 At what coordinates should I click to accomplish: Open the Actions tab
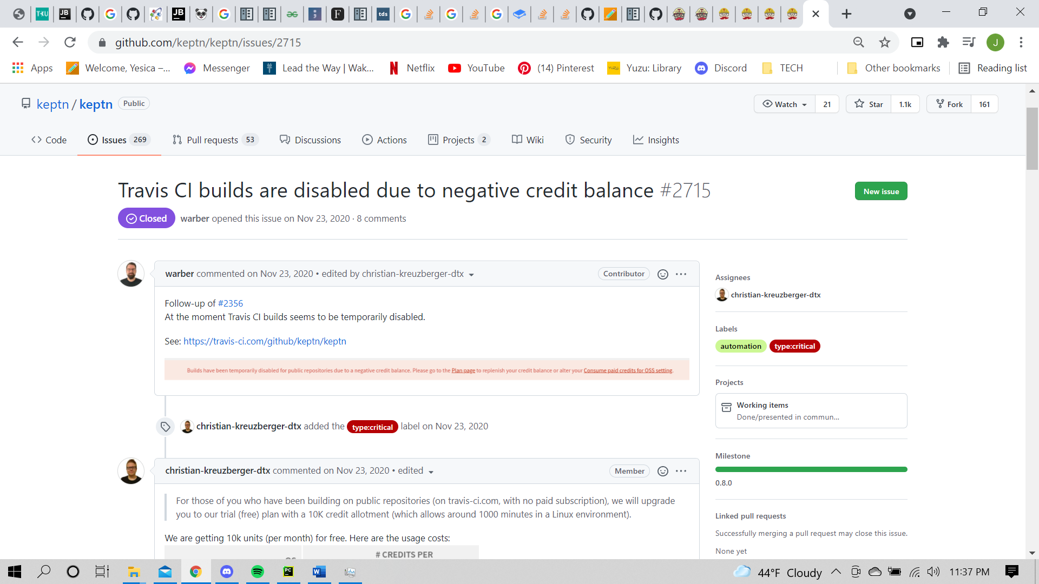click(x=384, y=140)
